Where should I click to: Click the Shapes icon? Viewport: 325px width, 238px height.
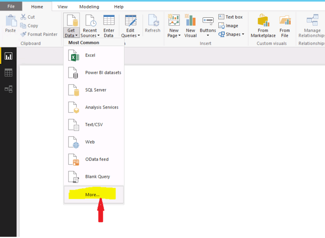coord(221,34)
